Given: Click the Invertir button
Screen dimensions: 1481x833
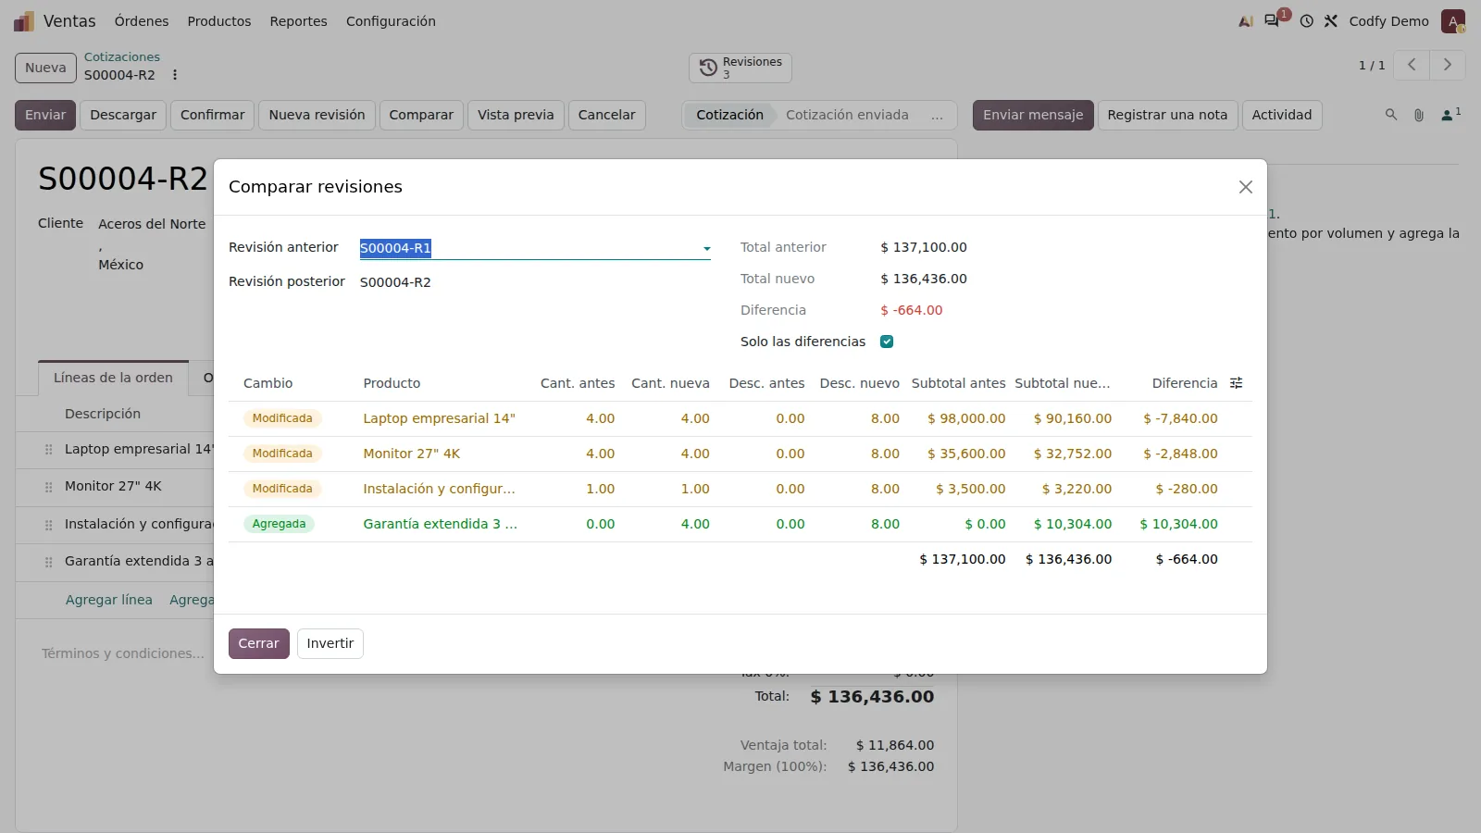Looking at the screenshot, I should point(330,643).
